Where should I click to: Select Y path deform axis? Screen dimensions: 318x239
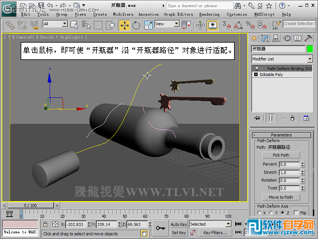pyautogui.click(x=271, y=213)
